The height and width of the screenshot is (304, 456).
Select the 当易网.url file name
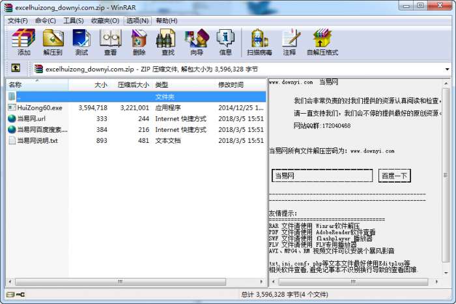coord(31,119)
